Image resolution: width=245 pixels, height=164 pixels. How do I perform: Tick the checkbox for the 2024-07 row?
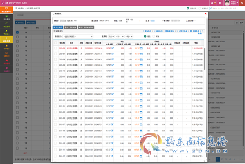pos(56,124)
